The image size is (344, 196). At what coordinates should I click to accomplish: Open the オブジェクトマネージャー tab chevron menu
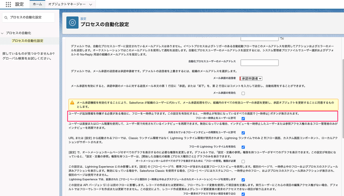pyautogui.click(x=91, y=5)
